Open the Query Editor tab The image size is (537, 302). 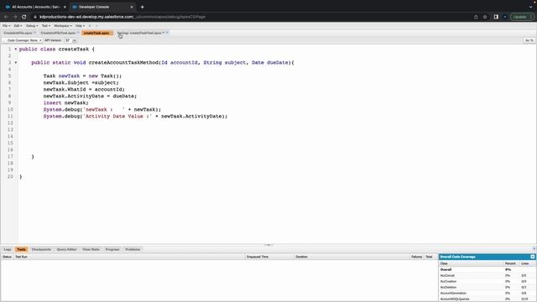[66, 249]
